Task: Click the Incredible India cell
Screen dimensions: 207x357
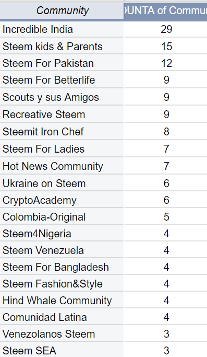Action: [x=62, y=29]
